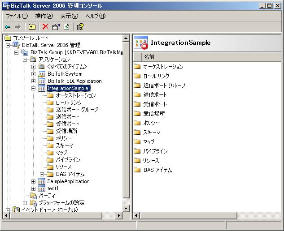This screenshot has height=231, width=284.
Task: Collapse the BizTalk Server 2006 管理 node
Action: tap(8, 45)
